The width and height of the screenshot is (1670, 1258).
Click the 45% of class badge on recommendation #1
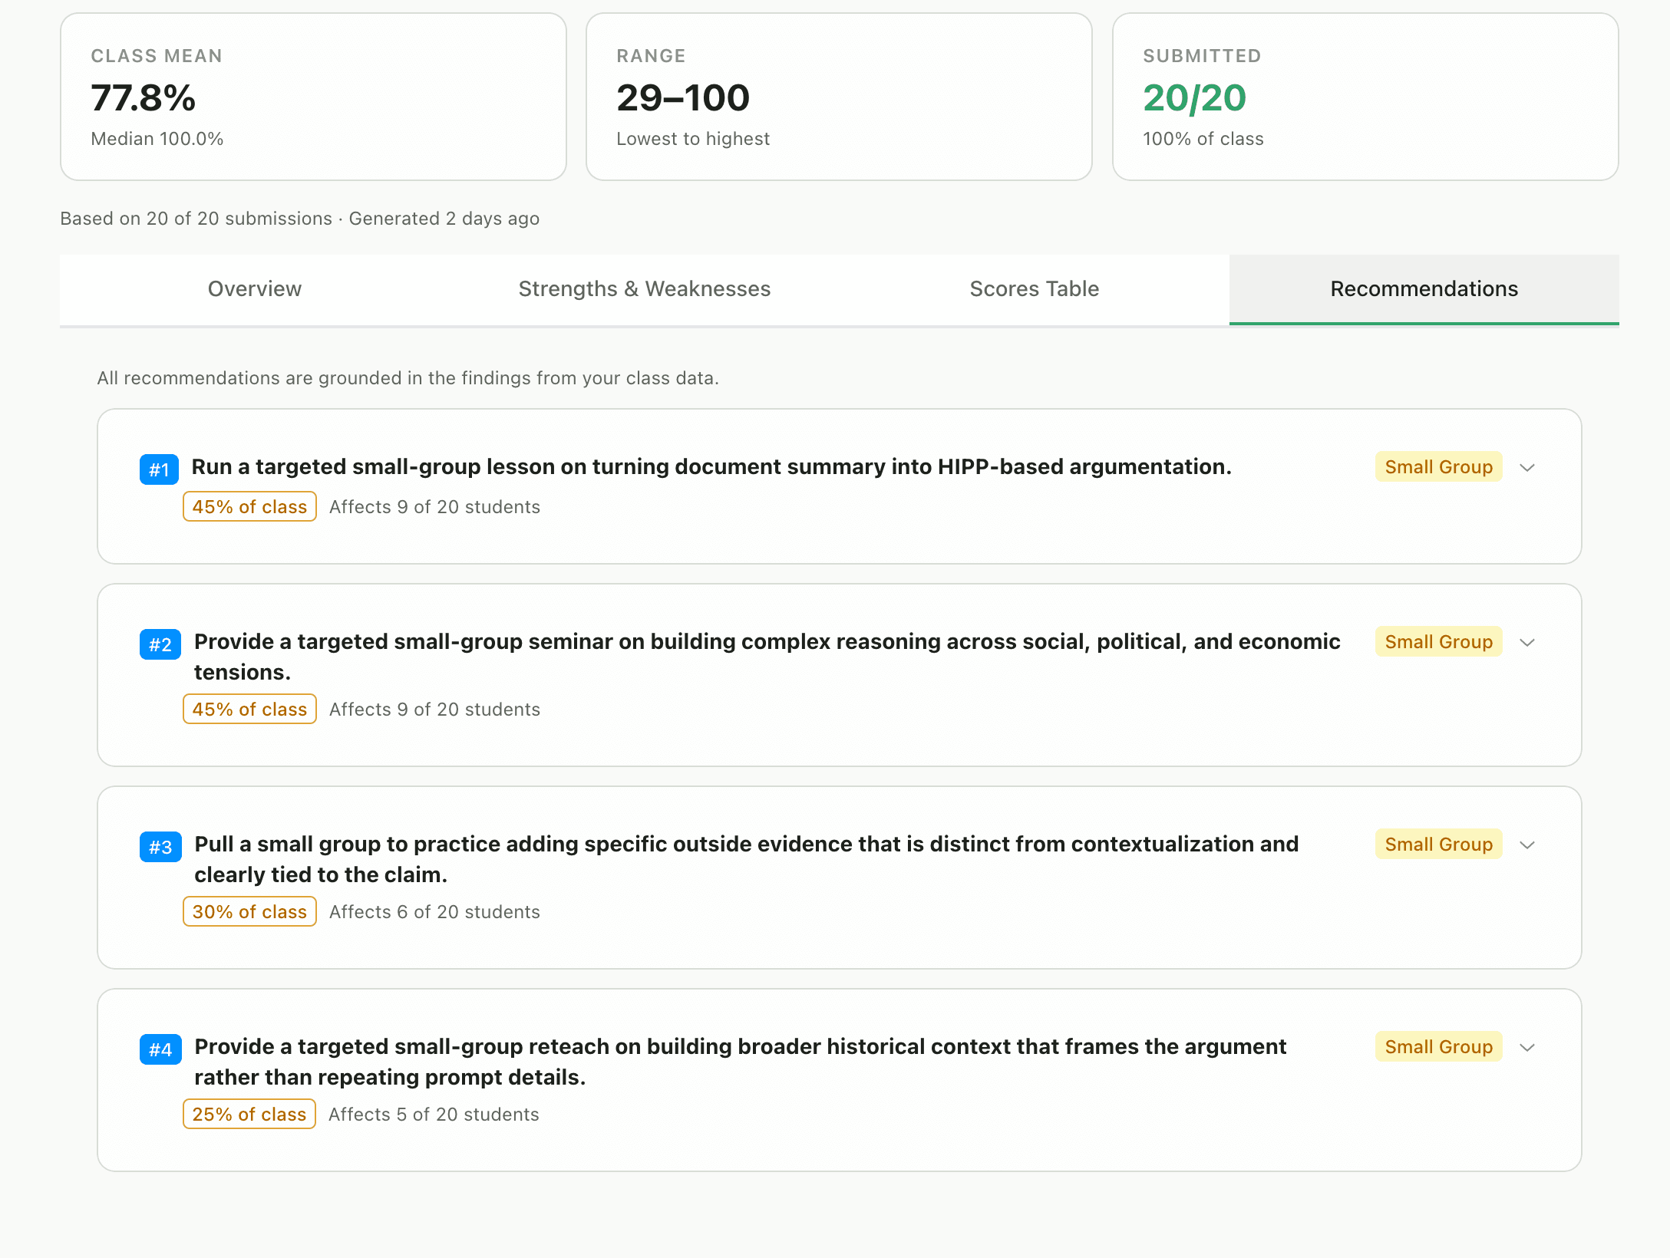tap(249, 506)
